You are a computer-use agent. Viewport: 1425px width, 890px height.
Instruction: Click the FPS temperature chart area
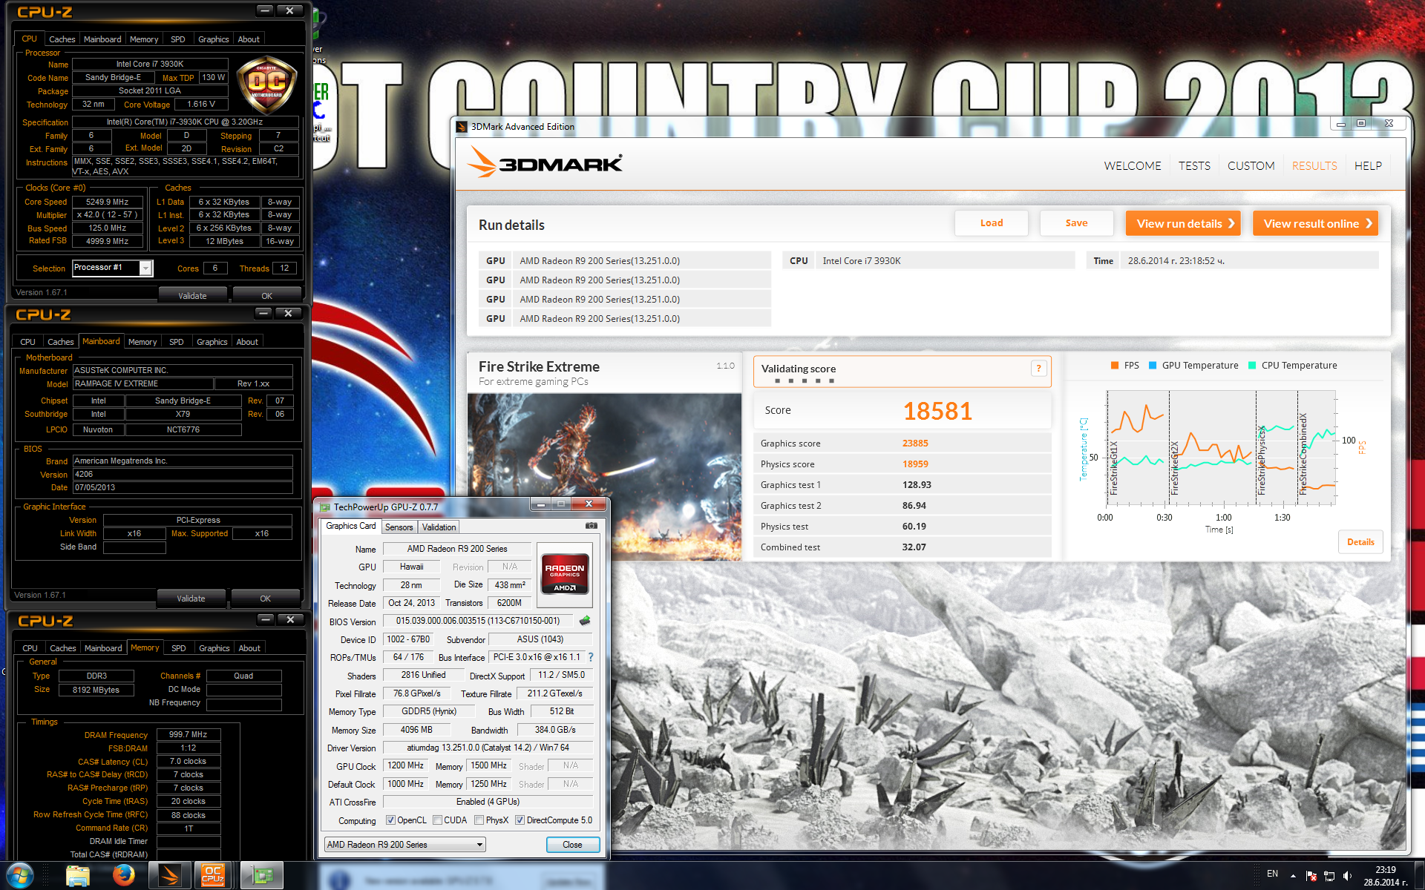[1220, 447]
